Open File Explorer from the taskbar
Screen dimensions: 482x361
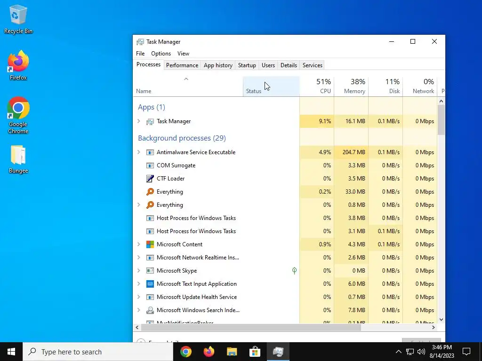point(232,352)
